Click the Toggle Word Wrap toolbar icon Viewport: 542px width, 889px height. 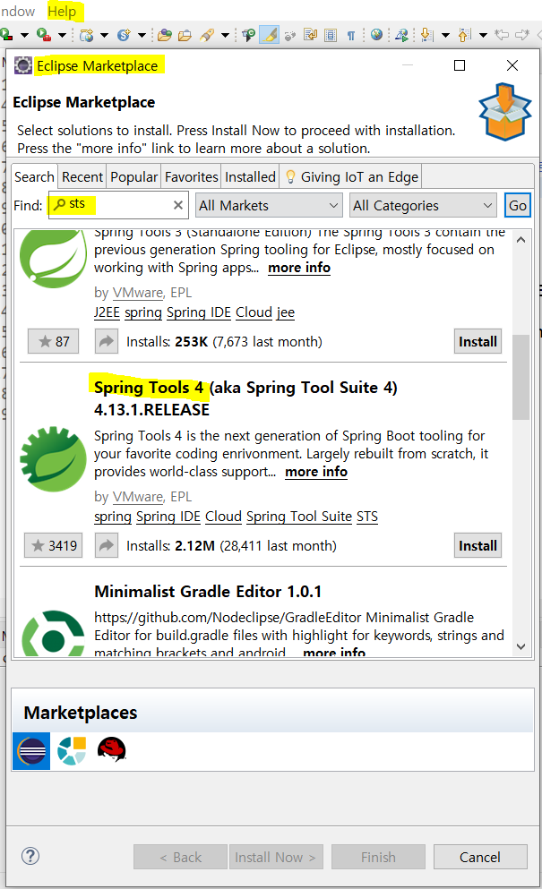(311, 35)
